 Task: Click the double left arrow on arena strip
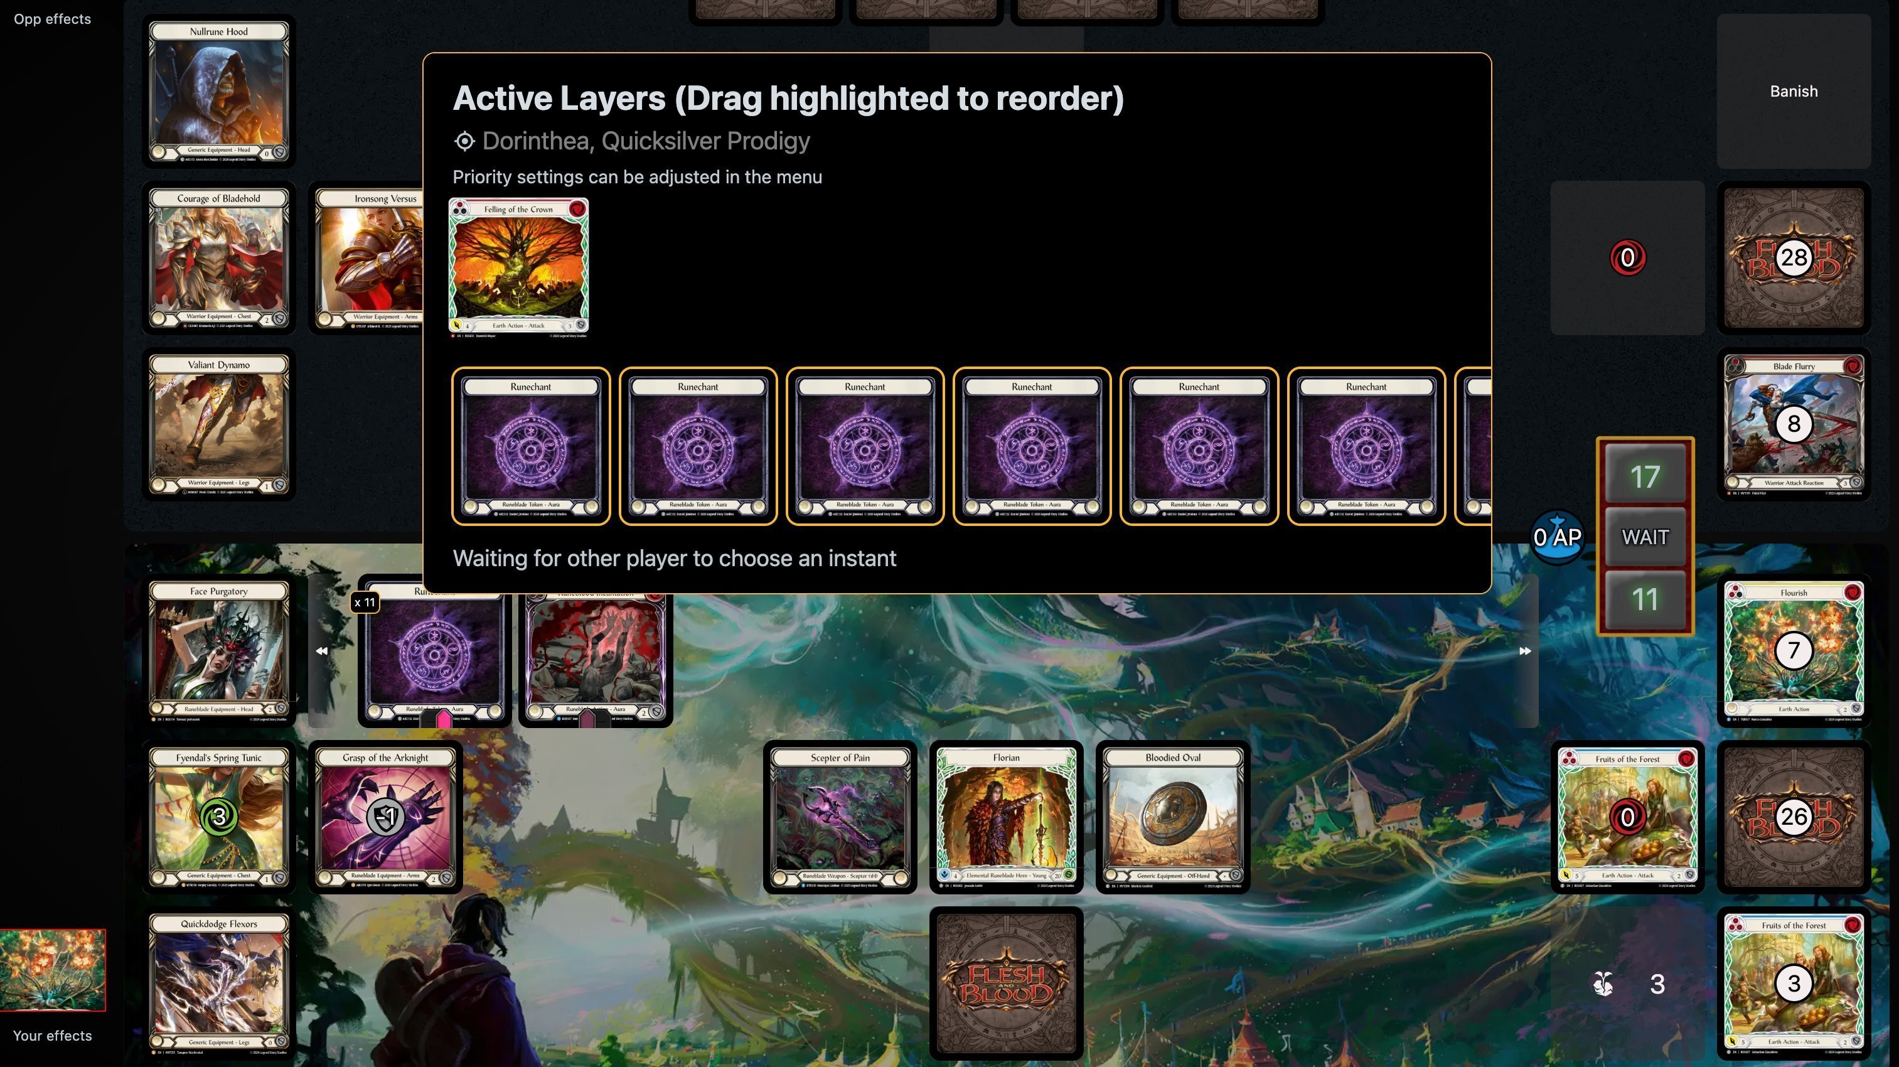point(321,650)
